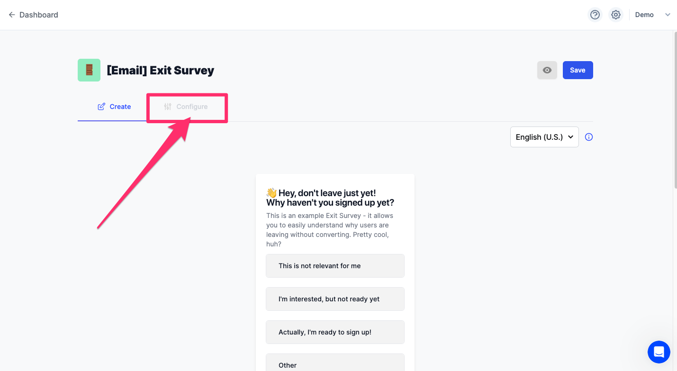Open the settings gear icon
Image resolution: width=677 pixels, height=371 pixels.
click(615, 15)
